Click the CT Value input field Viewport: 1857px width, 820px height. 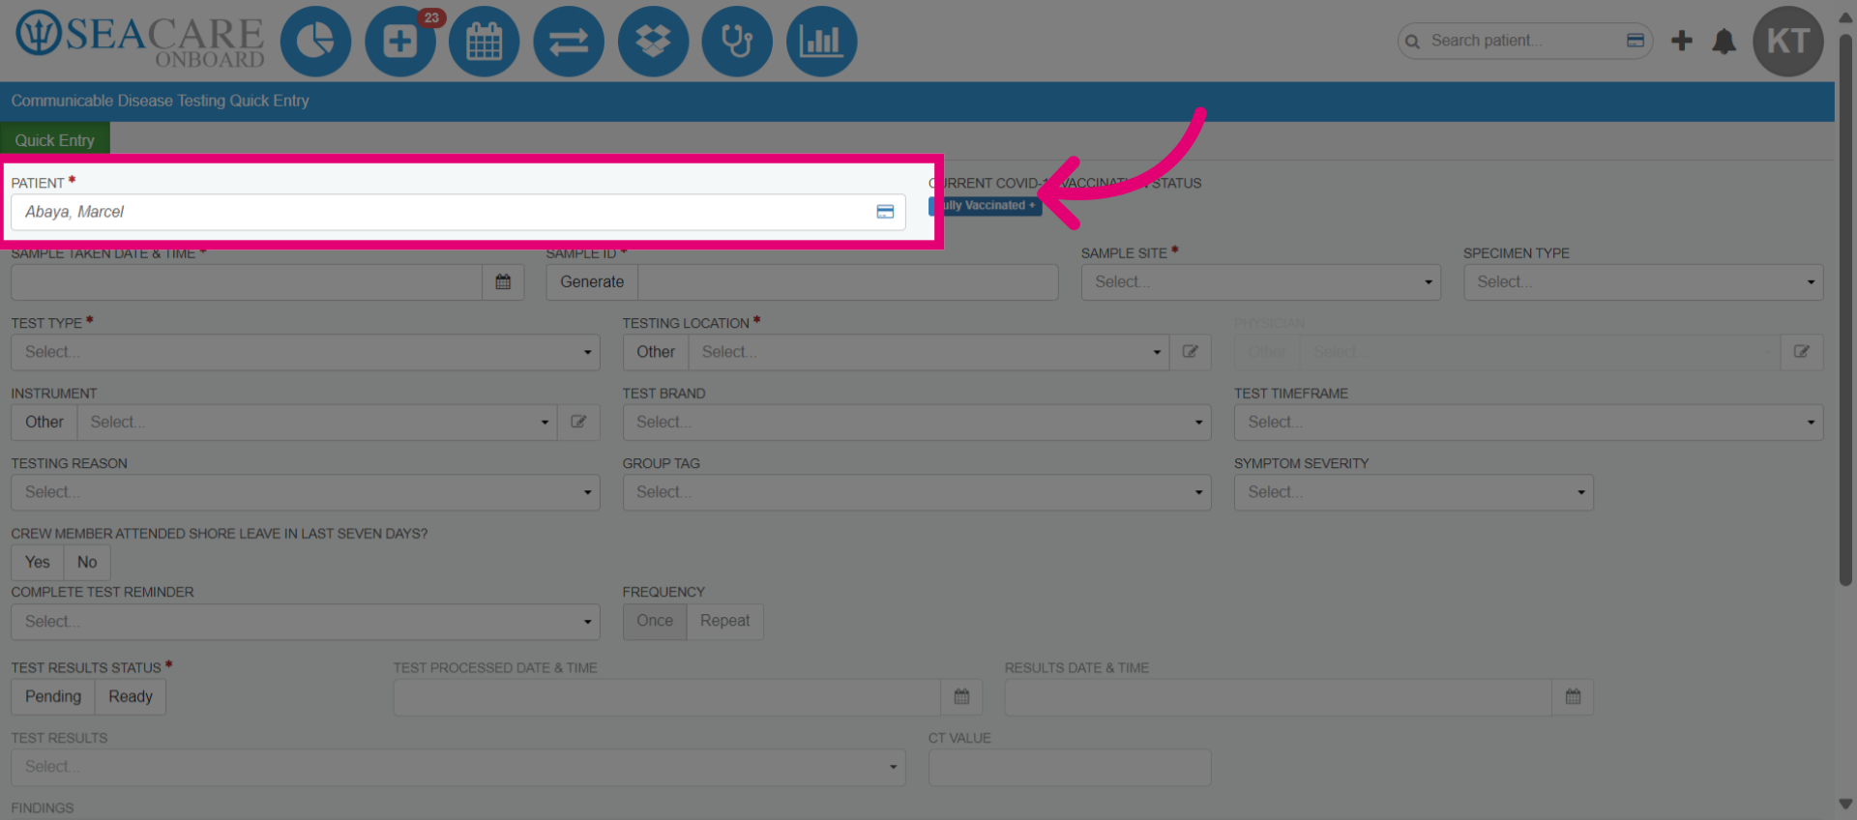click(x=1070, y=767)
